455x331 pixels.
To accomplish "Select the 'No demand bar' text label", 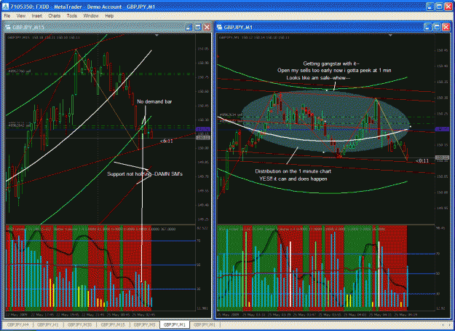I will pyautogui.click(x=154, y=101).
